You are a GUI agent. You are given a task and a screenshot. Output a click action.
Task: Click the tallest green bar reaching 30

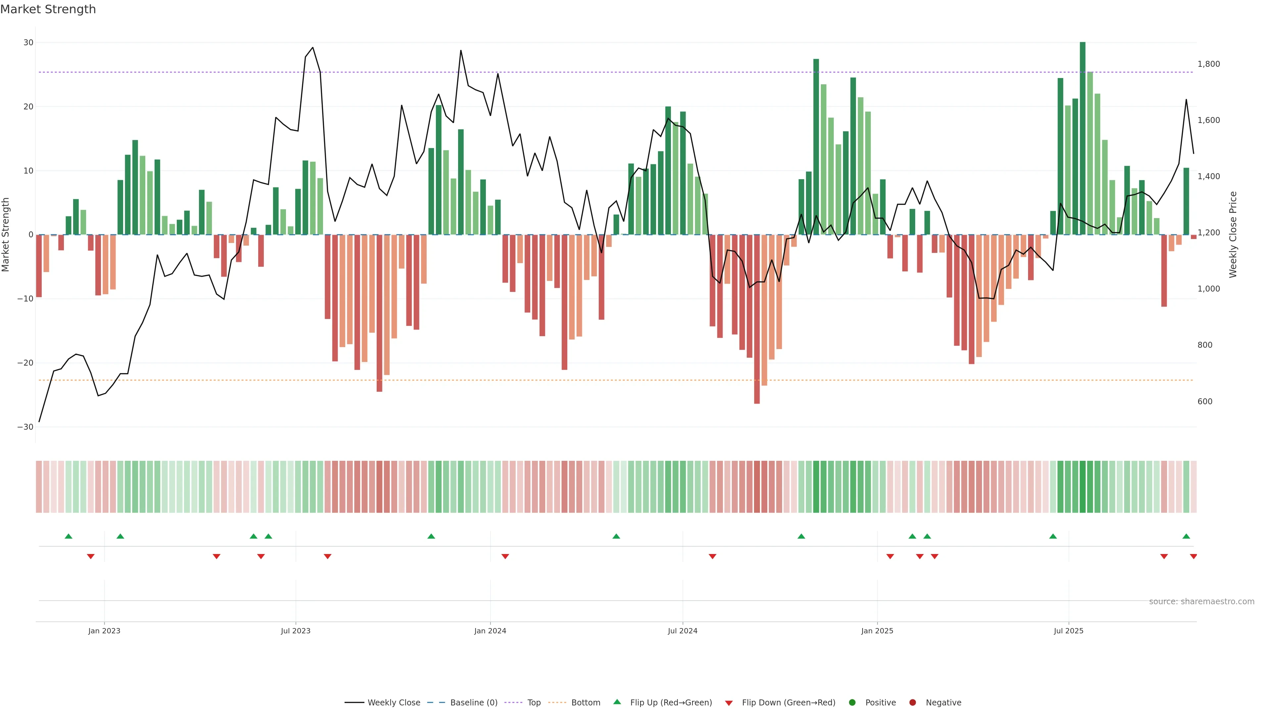coord(1083,138)
